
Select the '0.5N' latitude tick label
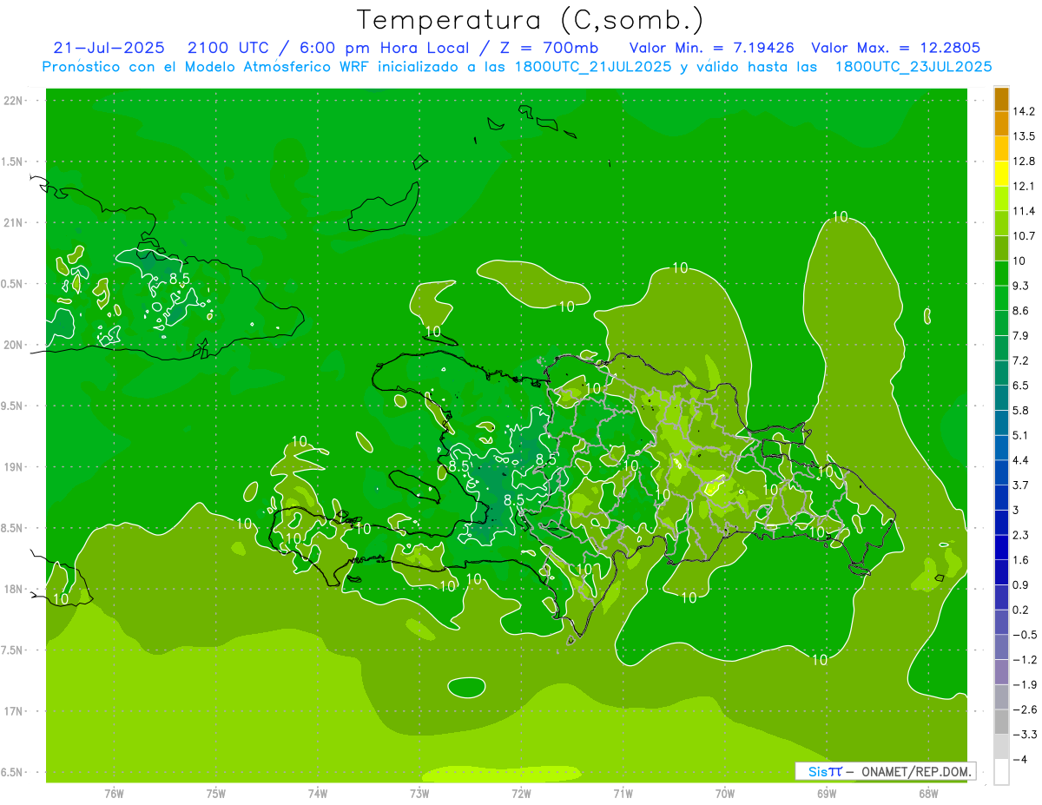(12, 284)
